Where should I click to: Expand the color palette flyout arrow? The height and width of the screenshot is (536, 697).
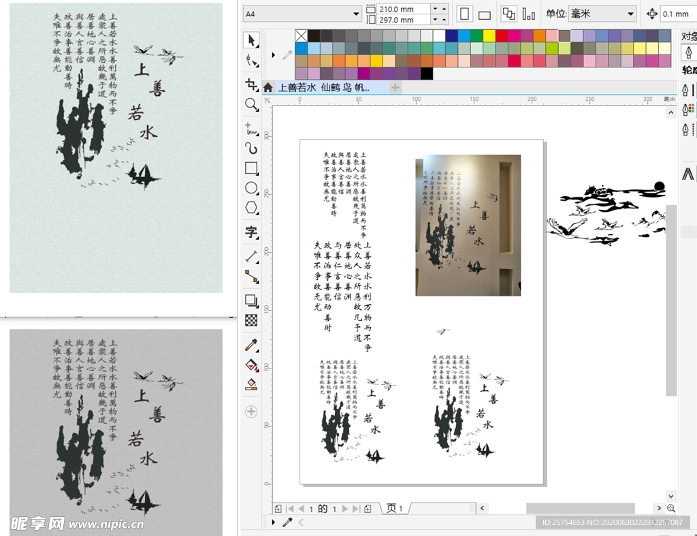tap(274, 54)
